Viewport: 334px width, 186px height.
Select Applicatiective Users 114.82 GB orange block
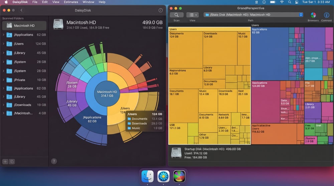point(274,134)
